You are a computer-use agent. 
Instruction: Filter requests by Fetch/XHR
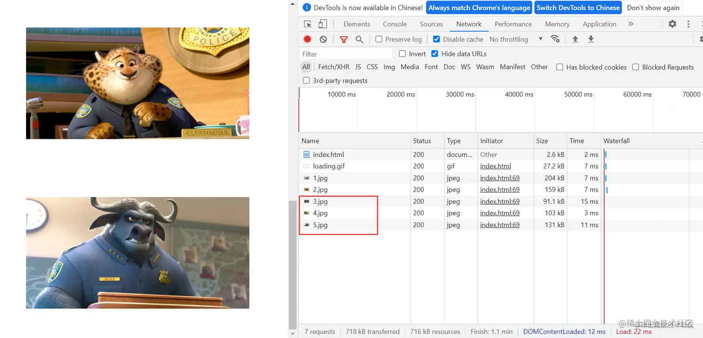coord(334,67)
